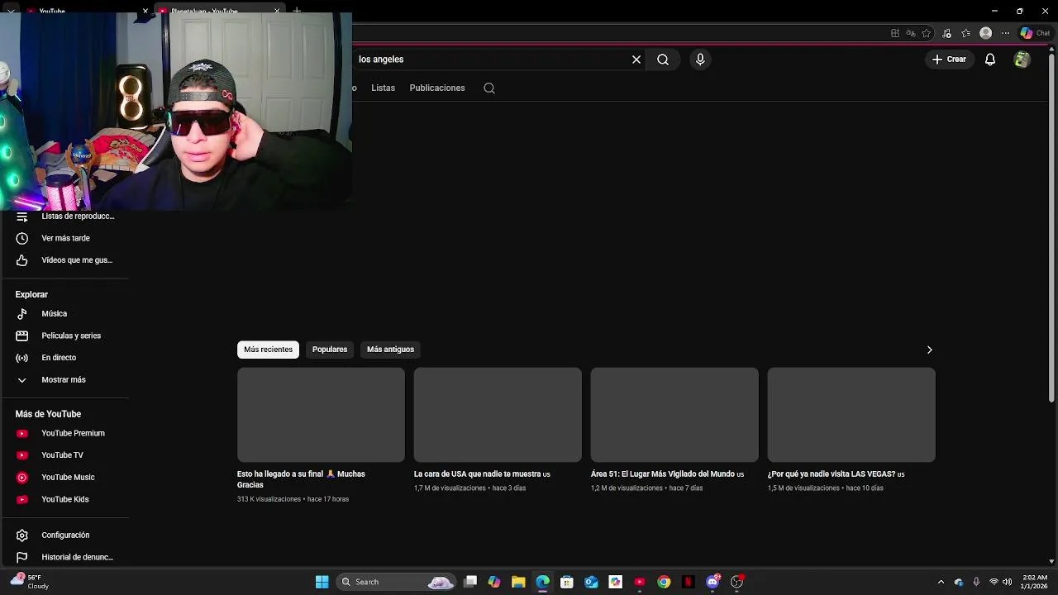The image size is (1058, 595).
Task: Open the browser media control icon
Action: click(x=946, y=33)
